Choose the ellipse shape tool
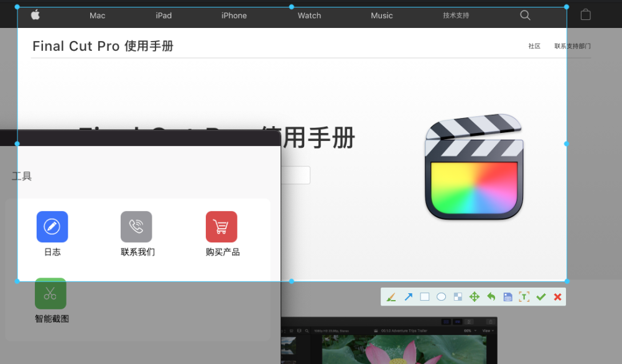Viewport: 622px width, 364px height. pos(441,297)
